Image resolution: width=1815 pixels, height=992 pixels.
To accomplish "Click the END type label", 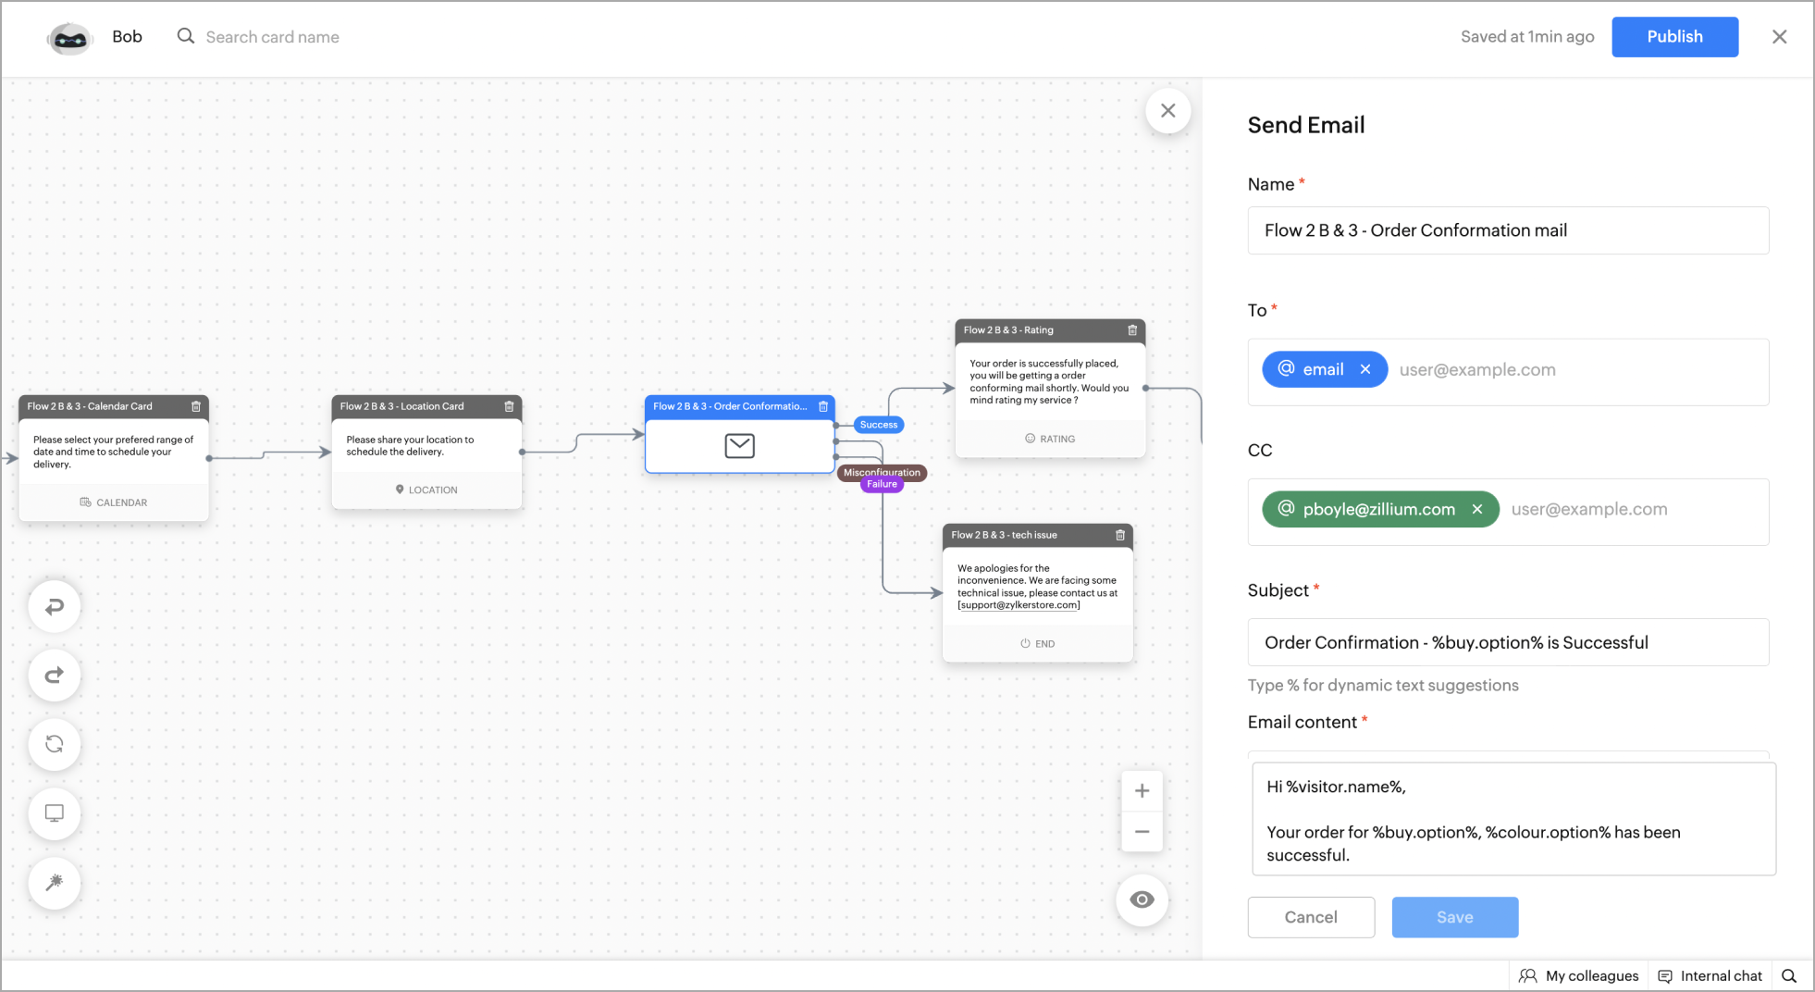I will [1037, 643].
